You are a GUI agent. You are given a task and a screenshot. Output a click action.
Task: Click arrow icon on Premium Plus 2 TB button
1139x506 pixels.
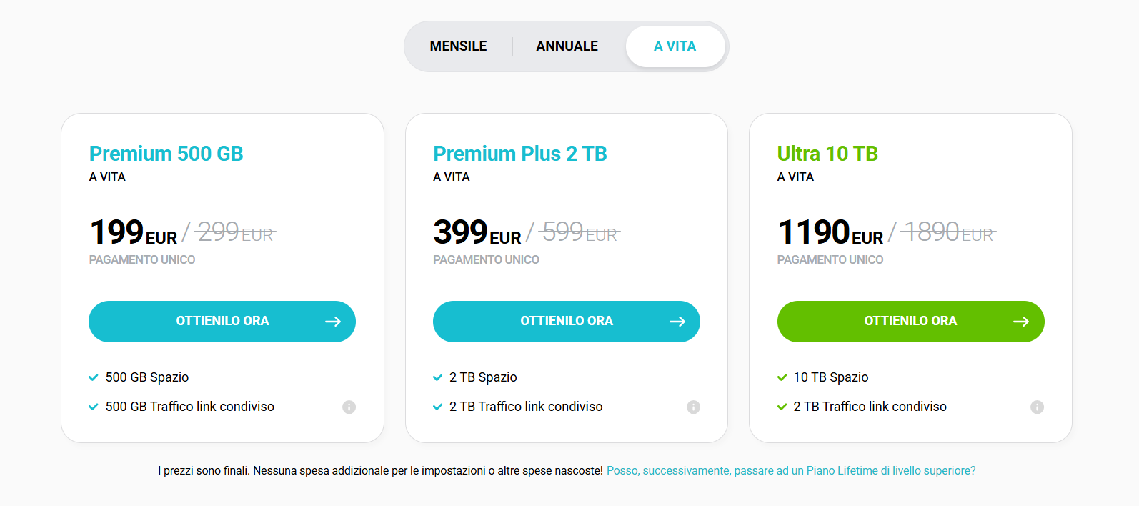[677, 322]
